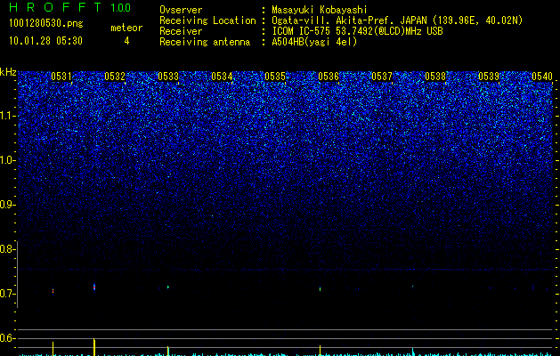Click the 0540 time marker
The width and height of the screenshot is (560, 356).
(542, 77)
